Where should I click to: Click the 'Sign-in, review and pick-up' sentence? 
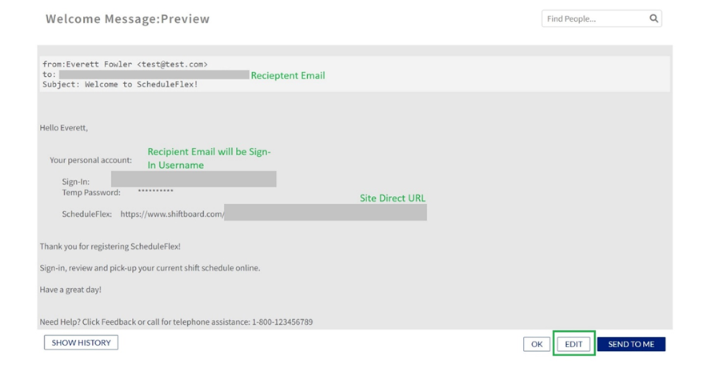point(150,268)
